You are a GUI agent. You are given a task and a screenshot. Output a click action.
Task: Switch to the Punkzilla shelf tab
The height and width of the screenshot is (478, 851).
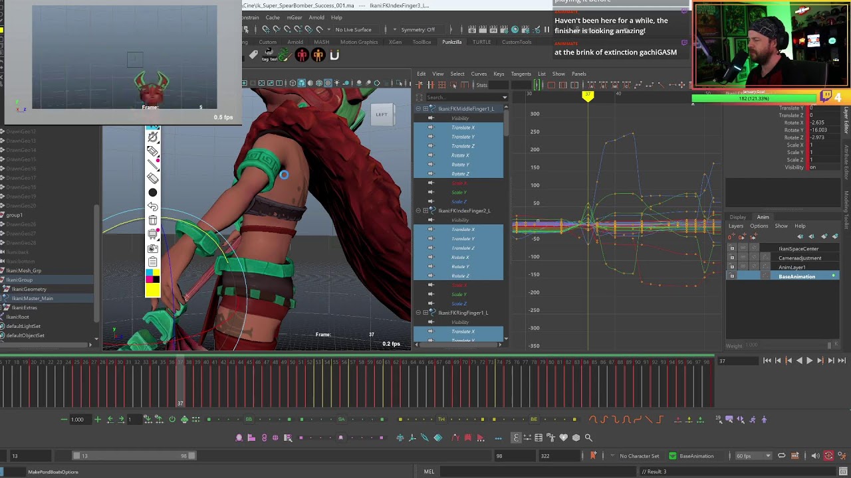tap(452, 42)
